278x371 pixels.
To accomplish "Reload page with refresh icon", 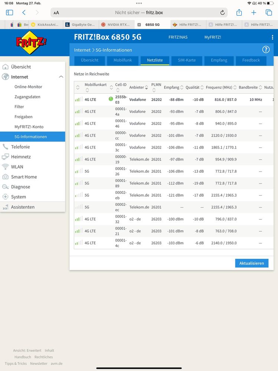I will (x=222, y=13).
